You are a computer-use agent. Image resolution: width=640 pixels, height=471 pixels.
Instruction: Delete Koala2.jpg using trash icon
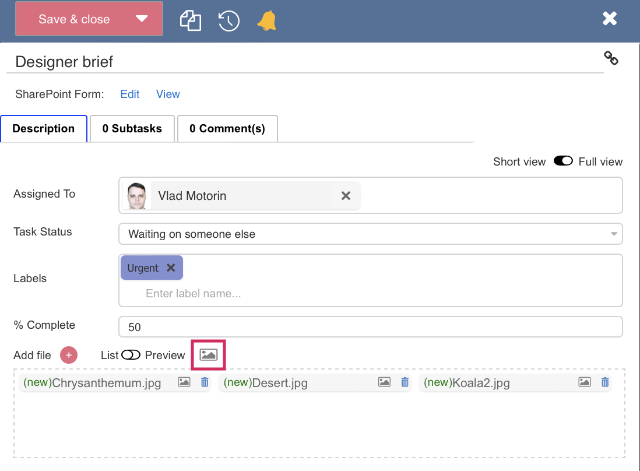click(605, 382)
